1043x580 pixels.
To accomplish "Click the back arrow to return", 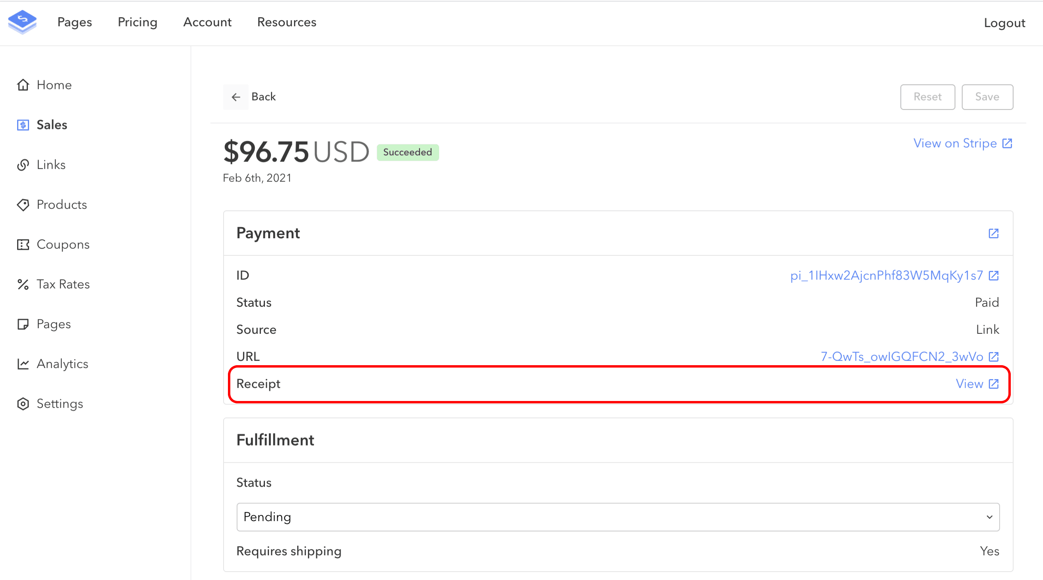I will (x=236, y=97).
